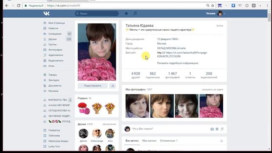Open the website link vk.com/lastochka84
This screenshot has height=153, width=272.
click(182, 54)
